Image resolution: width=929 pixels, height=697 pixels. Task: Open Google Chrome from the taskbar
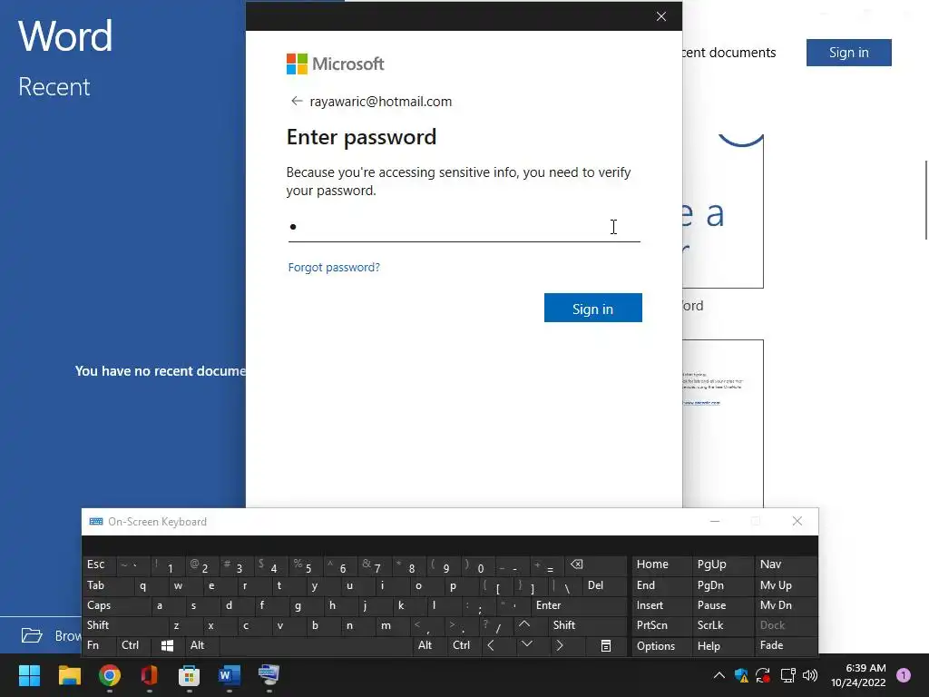click(110, 675)
